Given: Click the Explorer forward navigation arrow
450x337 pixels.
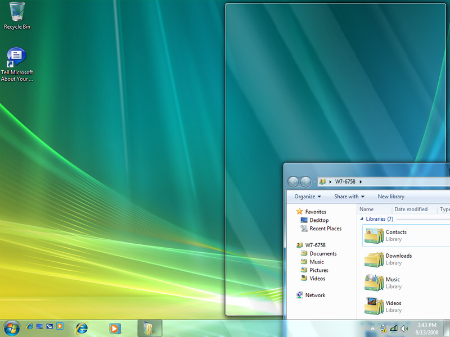Looking at the screenshot, I should 305,181.
